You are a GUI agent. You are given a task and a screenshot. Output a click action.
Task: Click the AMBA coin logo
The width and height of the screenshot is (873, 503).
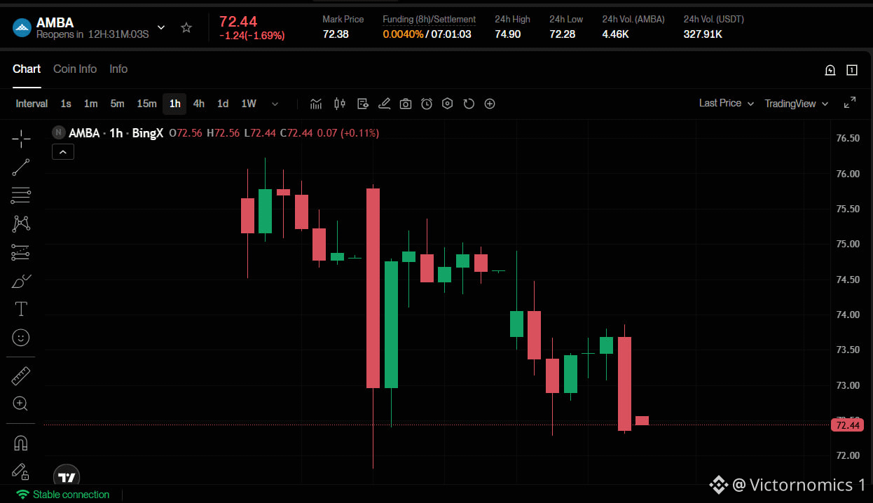click(22, 28)
